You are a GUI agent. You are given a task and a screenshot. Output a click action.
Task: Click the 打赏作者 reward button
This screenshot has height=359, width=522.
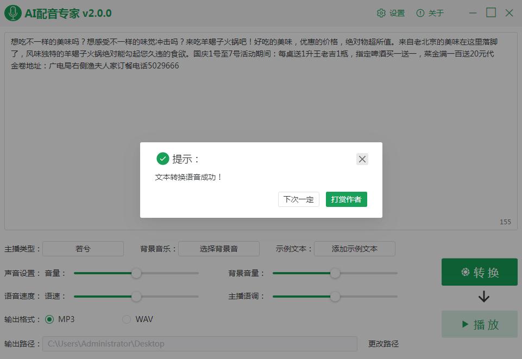(x=346, y=199)
